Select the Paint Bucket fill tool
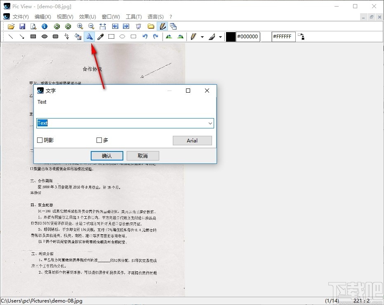The image size is (384, 305). pos(78,37)
